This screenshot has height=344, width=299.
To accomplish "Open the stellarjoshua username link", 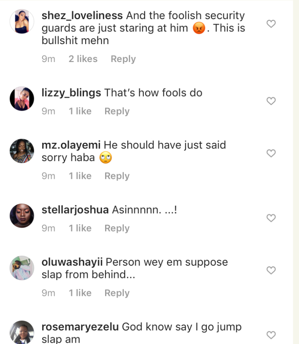I will click(x=75, y=210).
